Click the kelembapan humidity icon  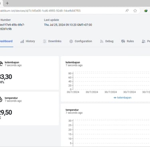tap(1, 64)
